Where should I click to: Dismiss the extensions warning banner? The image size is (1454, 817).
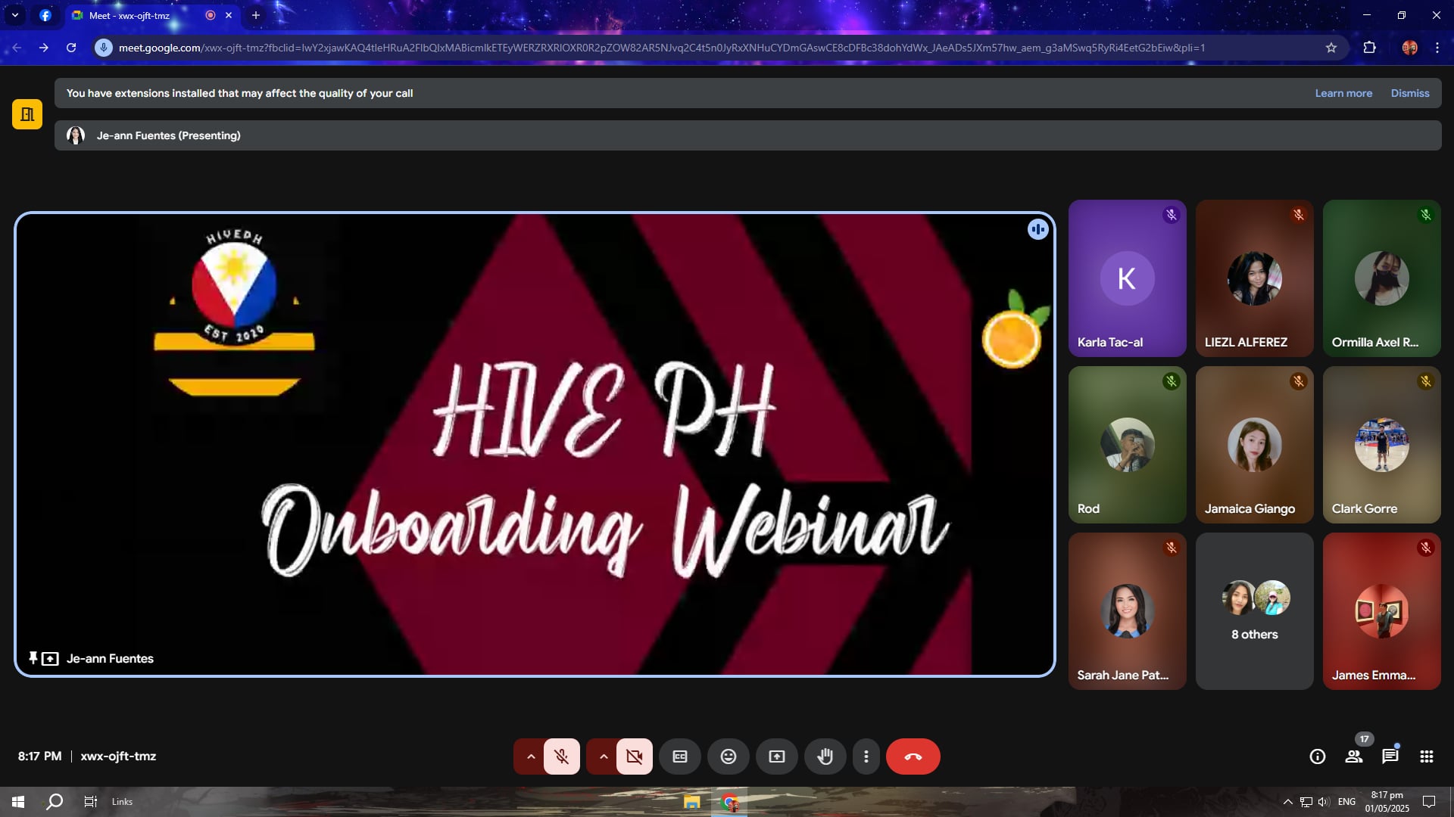tap(1410, 93)
